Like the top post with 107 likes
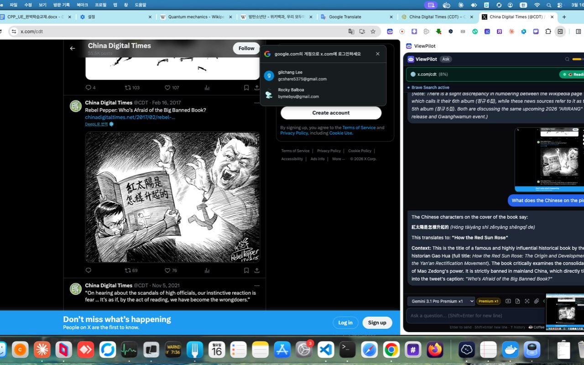This screenshot has width=584, height=365. click(x=172, y=88)
